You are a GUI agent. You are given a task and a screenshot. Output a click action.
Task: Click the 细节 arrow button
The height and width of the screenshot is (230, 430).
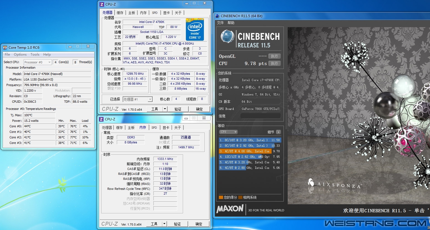278,132
